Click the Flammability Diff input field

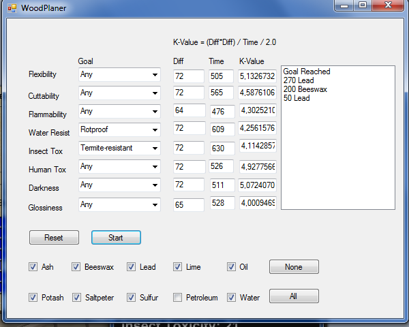click(x=189, y=111)
